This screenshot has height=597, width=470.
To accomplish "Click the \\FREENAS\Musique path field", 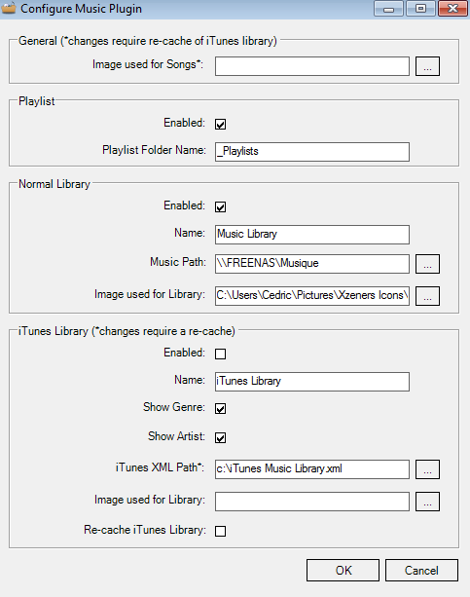I will click(x=312, y=264).
